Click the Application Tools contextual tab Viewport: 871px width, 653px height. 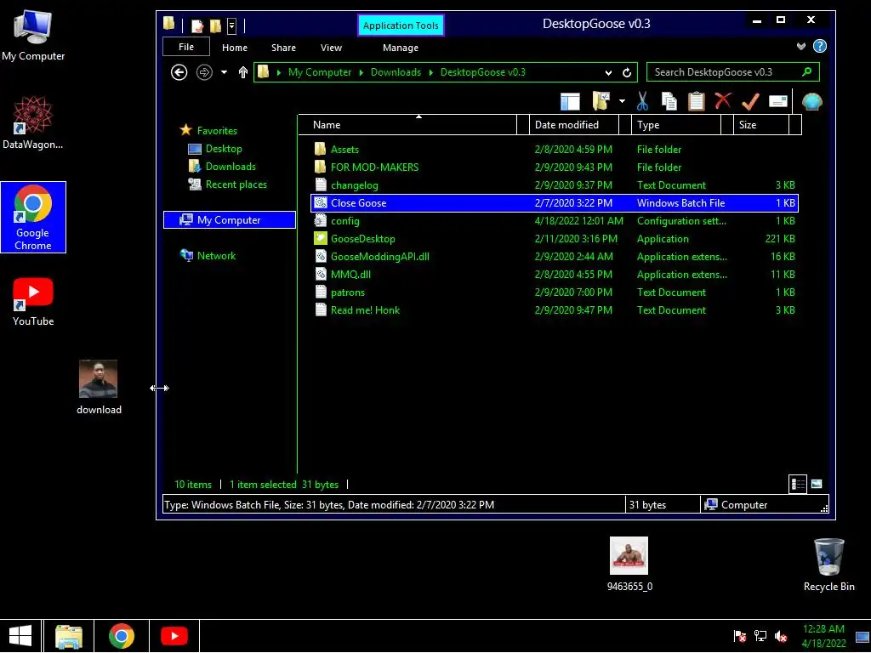coord(401,26)
